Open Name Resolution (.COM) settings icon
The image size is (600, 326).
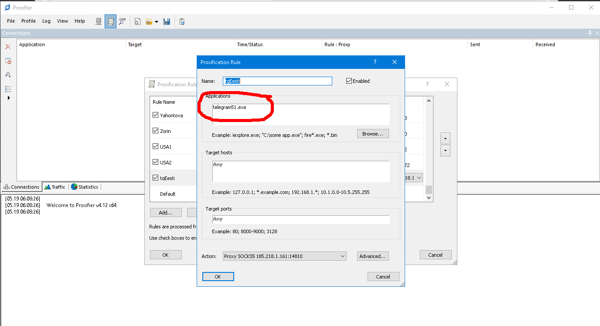122,21
